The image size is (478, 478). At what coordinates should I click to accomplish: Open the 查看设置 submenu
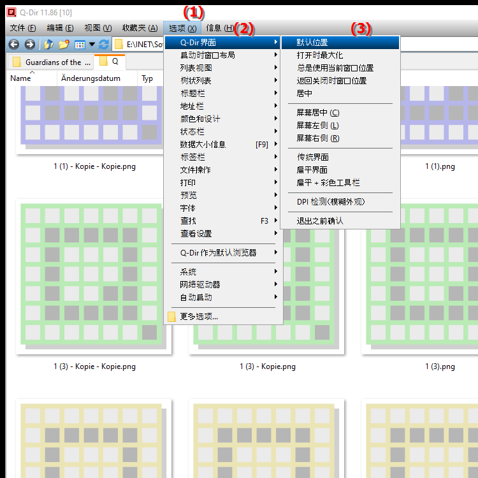click(x=223, y=234)
